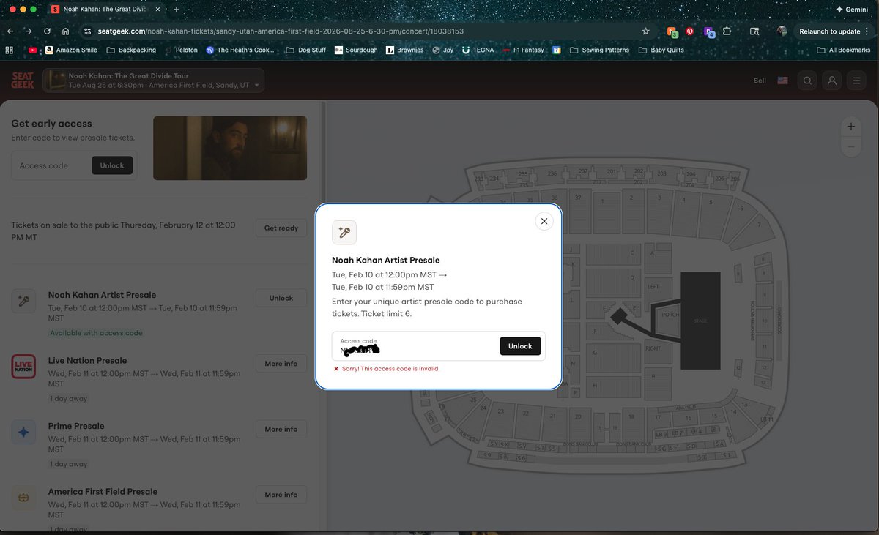Click the America First Field Presale icon
879x535 pixels.
click(23, 498)
